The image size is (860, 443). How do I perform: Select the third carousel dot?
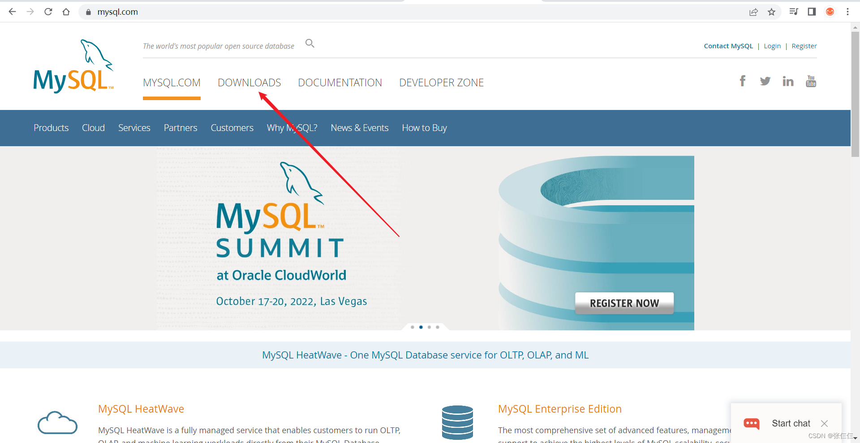click(429, 327)
